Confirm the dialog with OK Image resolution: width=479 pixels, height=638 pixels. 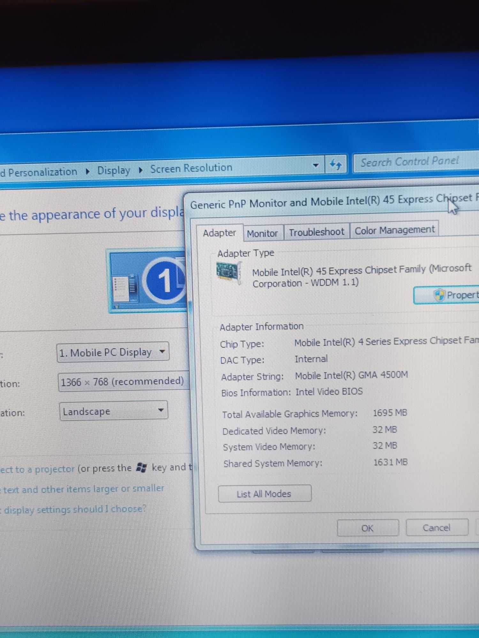pos(368,528)
